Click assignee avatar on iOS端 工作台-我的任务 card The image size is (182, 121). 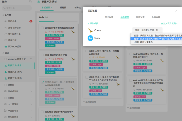(x=118, y=57)
